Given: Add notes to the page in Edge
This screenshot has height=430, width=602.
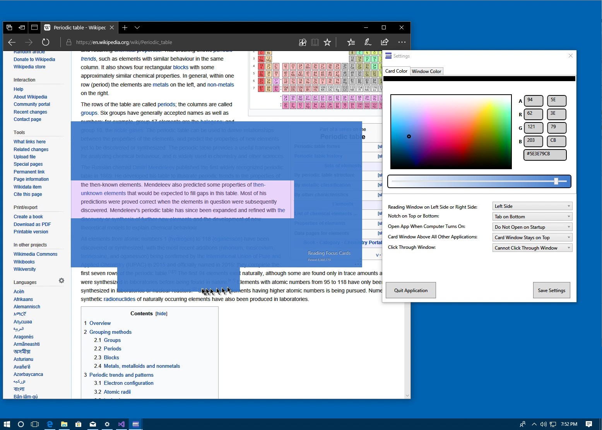Looking at the screenshot, I should [x=368, y=42].
